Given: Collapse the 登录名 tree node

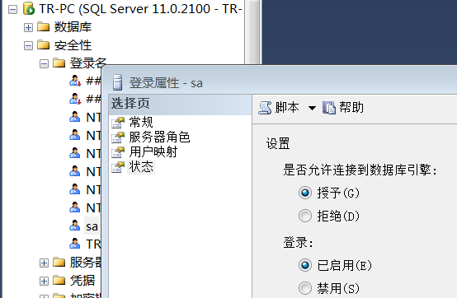Looking at the screenshot, I should [x=44, y=63].
